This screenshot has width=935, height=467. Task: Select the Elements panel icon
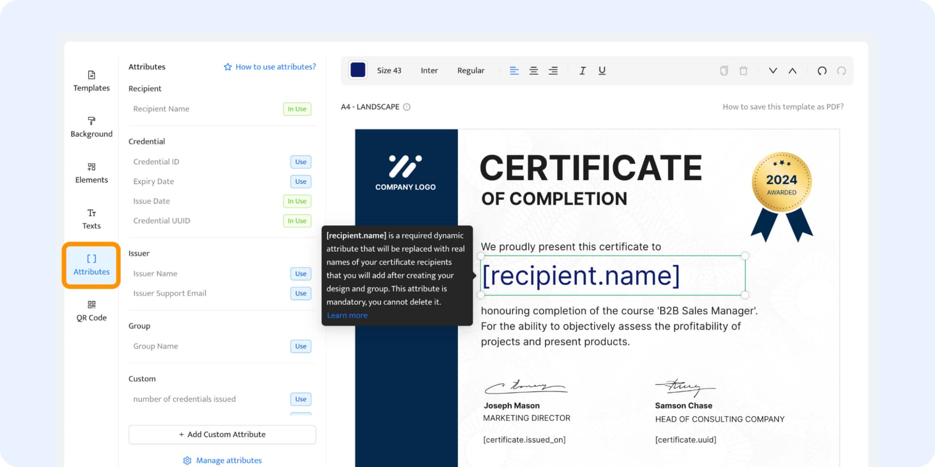[x=91, y=173]
